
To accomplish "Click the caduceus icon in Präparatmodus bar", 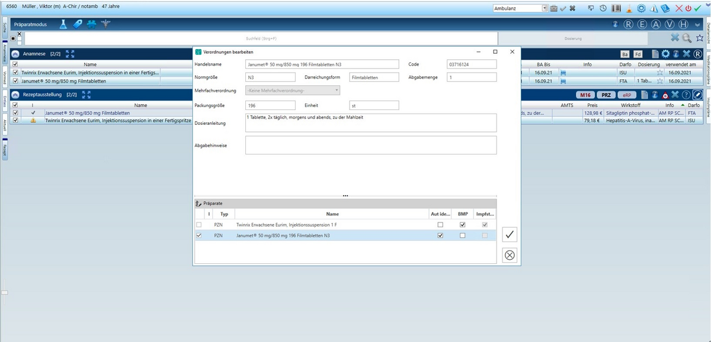I will (x=106, y=24).
